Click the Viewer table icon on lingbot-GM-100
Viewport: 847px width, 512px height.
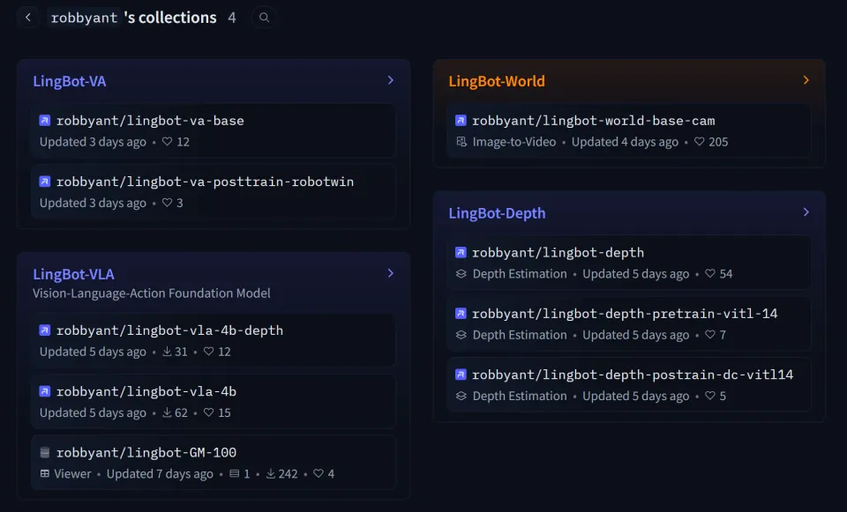(x=45, y=474)
